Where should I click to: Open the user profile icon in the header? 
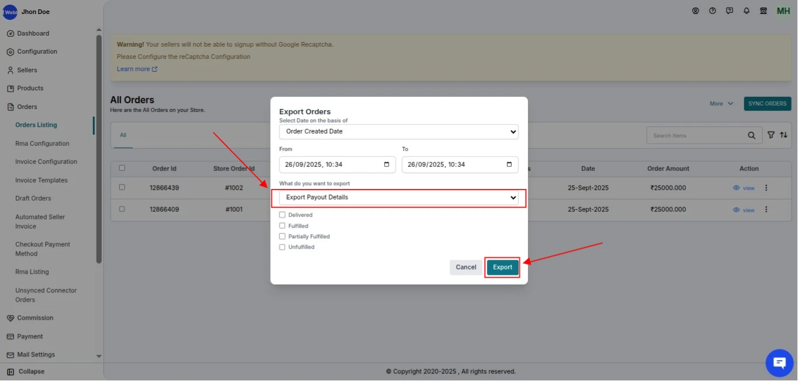click(x=695, y=11)
